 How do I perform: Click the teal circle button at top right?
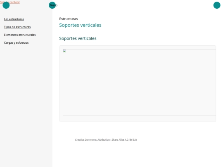click(x=217, y=5)
